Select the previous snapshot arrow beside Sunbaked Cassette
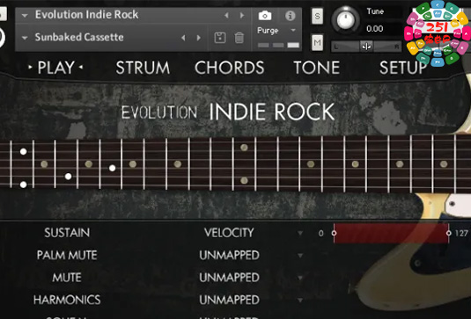Viewport: 471px width, 319px height. [x=183, y=38]
